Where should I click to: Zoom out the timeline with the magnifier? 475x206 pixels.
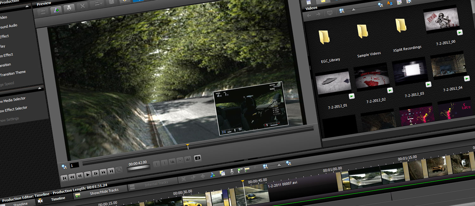(265, 166)
